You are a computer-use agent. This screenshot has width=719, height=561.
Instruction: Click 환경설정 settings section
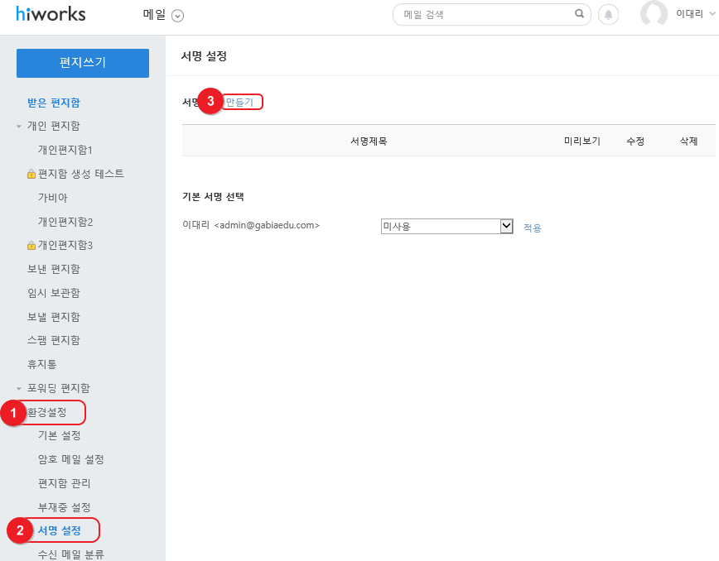(46, 412)
